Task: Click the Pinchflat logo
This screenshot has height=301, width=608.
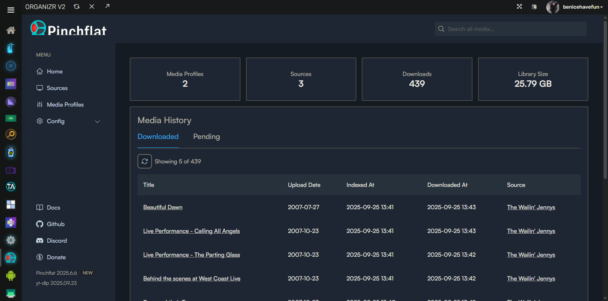Action: point(69,29)
